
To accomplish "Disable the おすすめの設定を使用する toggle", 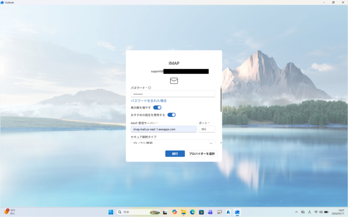I will (x=172, y=115).
